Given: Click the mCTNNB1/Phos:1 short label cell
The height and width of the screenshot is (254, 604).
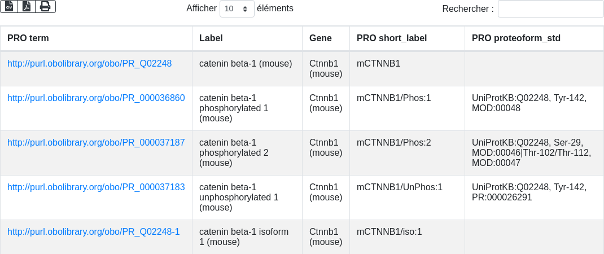Looking at the screenshot, I should click(x=394, y=98).
